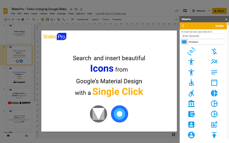Image resolution: width=229 pixels, height=143 pixels.
Task: Click the Theme button
Action: coord(106,19)
